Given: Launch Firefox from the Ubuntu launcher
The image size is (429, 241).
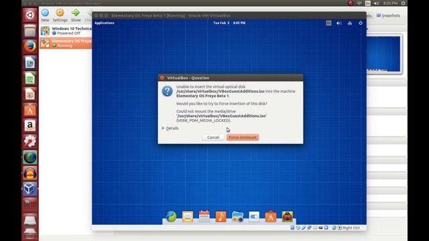Looking at the screenshot, I should pos(29,46).
